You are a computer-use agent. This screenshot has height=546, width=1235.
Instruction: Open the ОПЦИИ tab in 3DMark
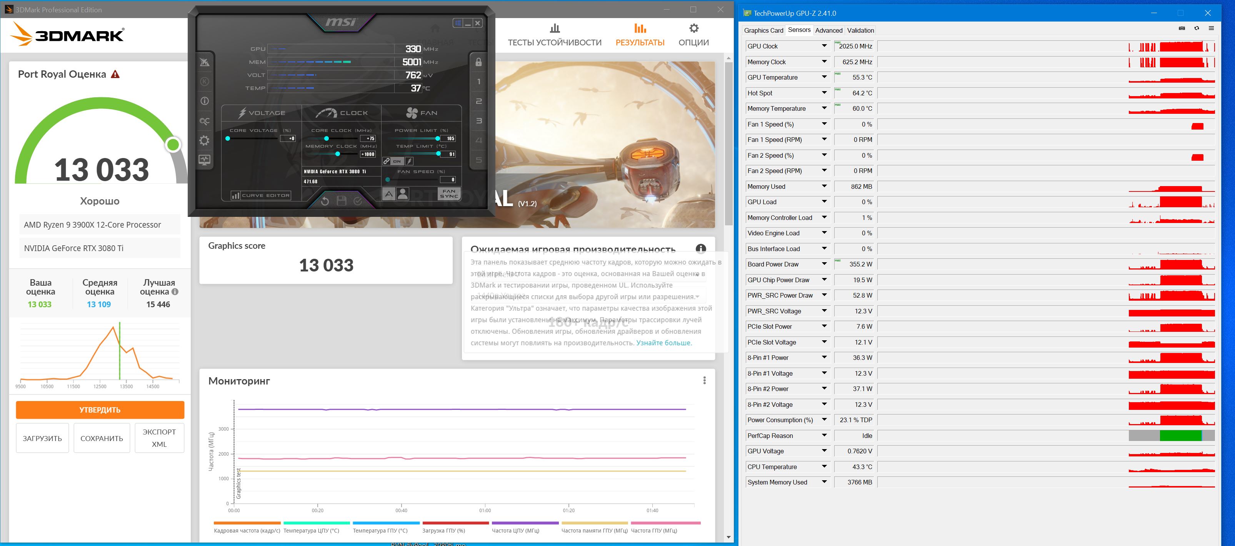[693, 35]
